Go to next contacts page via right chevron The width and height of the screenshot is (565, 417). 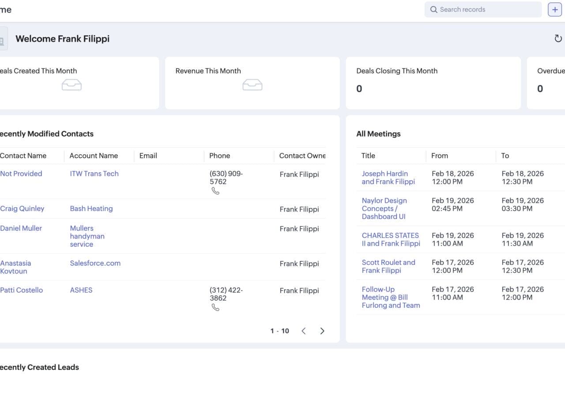pos(322,331)
